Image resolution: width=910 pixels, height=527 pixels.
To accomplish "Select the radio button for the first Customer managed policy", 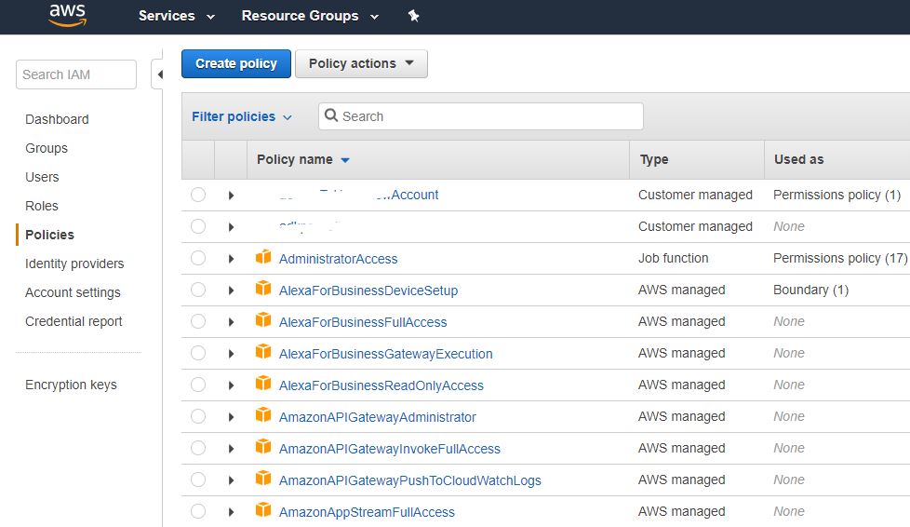I will click(198, 194).
